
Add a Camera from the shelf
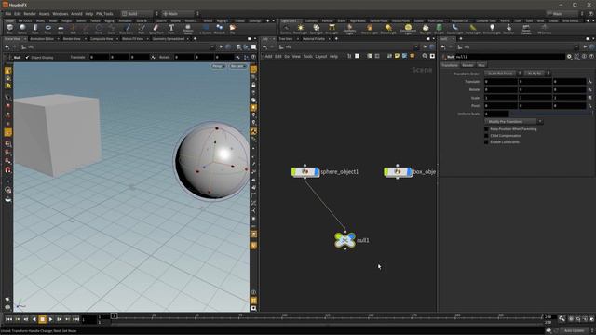pos(286,29)
